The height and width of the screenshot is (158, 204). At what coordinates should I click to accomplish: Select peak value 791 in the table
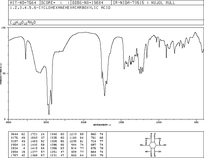coord(93,138)
